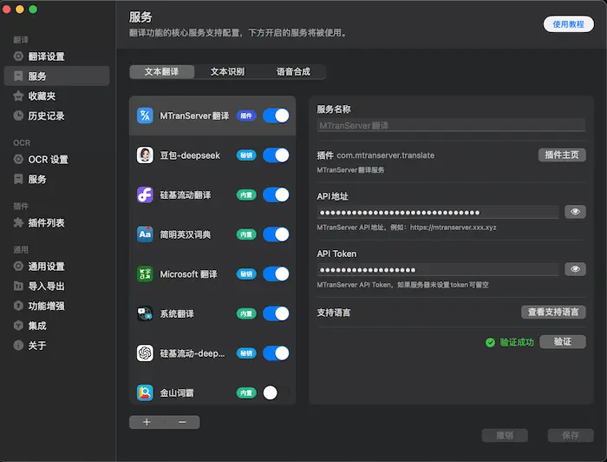Open the 插件主页 button
The width and height of the screenshot is (607, 462).
pos(562,155)
